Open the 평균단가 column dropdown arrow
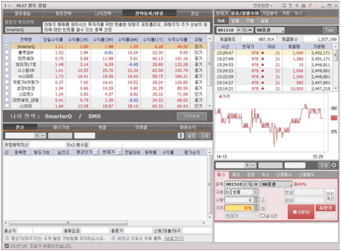Image resolution: width=341 pixels, height=251 pixels. coord(96,152)
